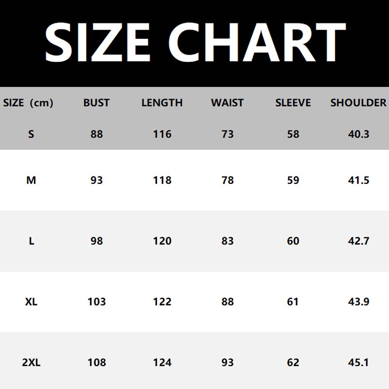Click shoulder value 45.1 for size 2XL
Screen dimensions: 389x389
coord(359,362)
